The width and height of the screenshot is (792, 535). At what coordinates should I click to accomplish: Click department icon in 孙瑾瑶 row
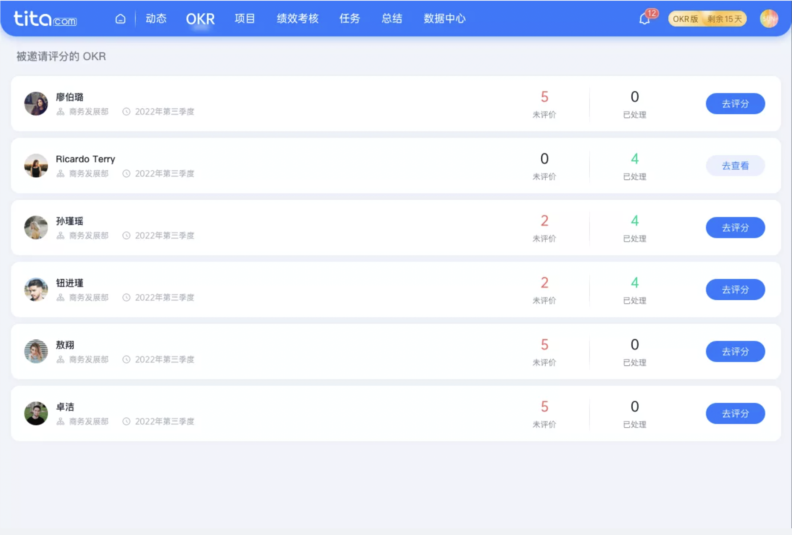tap(60, 235)
